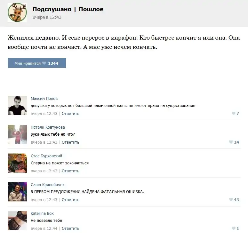Screen dimensions: 248x233
Task: Open the Подслушано | Пошлое group title
Action: coord(68,9)
